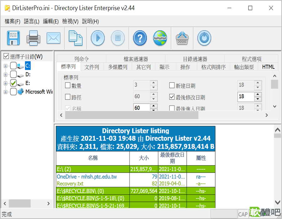The width and height of the screenshot is (282, 219).
Task: Click the 大小 column header in listing
Action: click(x=144, y=158)
